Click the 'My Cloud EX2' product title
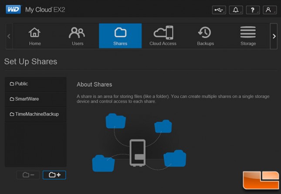Image resolution: width=281 pixels, height=194 pixels. [x=45, y=10]
